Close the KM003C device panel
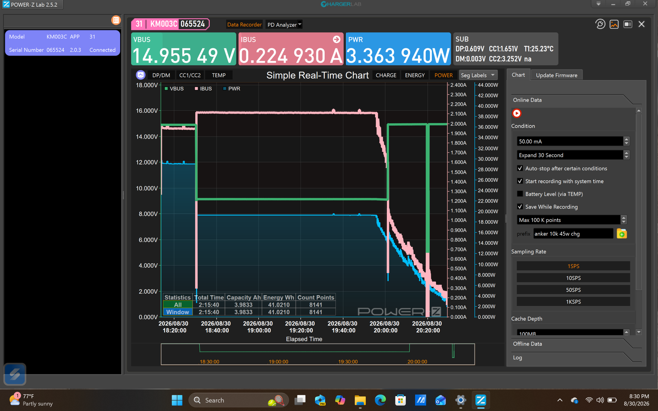 [642, 24]
